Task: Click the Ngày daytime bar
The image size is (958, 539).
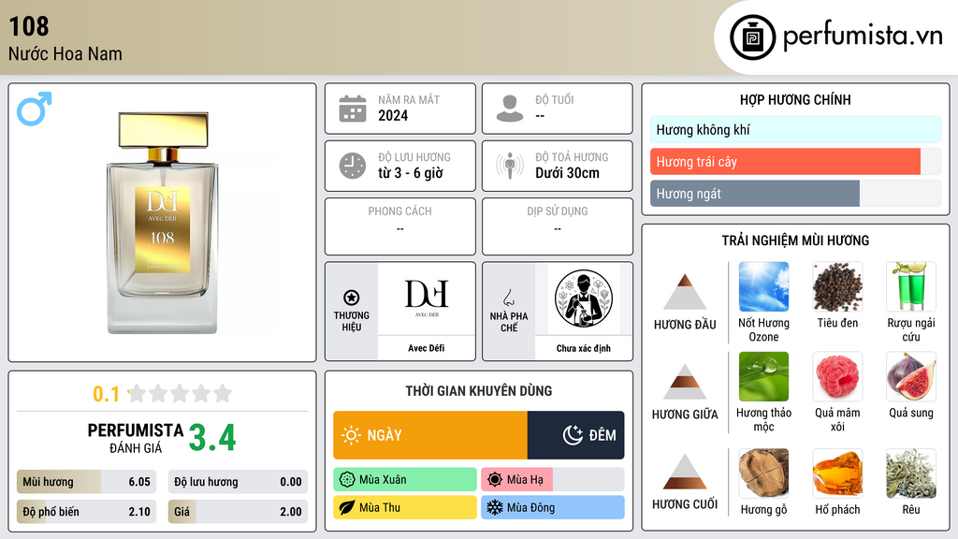Action: [430, 435]
